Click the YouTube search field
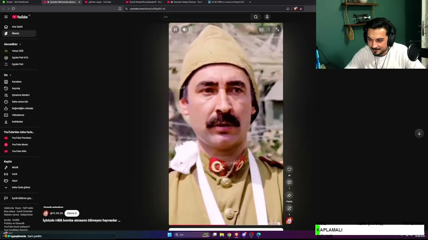 (206, 17)
